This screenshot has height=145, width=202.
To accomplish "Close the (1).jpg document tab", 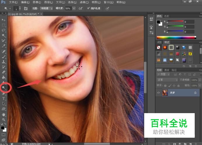I will 41,14.
